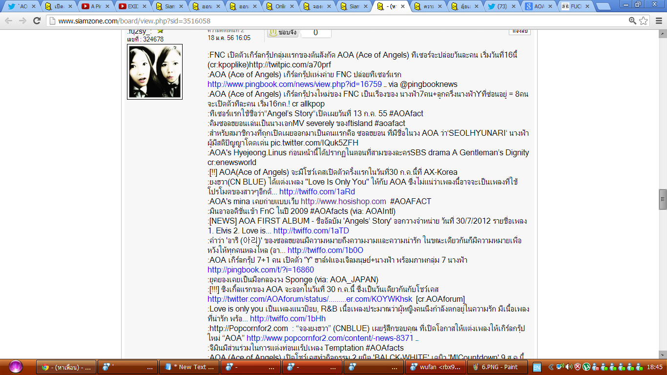Close the Google AOA tab
This screenshot has height=375, width=667.
click(551, 7)
